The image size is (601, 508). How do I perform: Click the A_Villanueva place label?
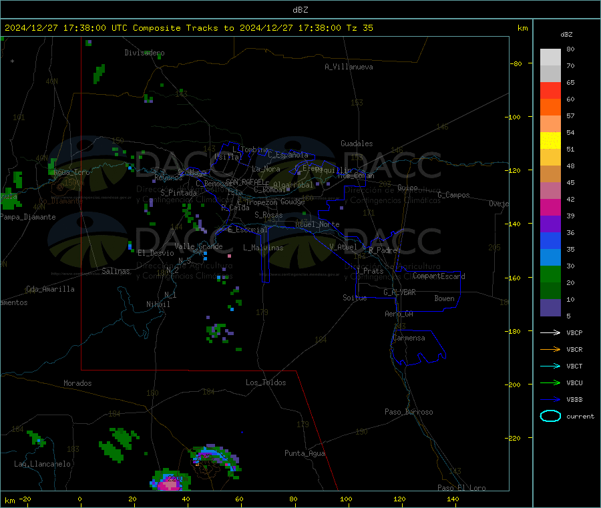pyautogui.click(x=349, y=67)
